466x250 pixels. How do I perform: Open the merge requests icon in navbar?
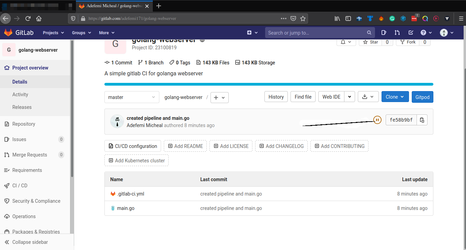click(x=397, y=33)
